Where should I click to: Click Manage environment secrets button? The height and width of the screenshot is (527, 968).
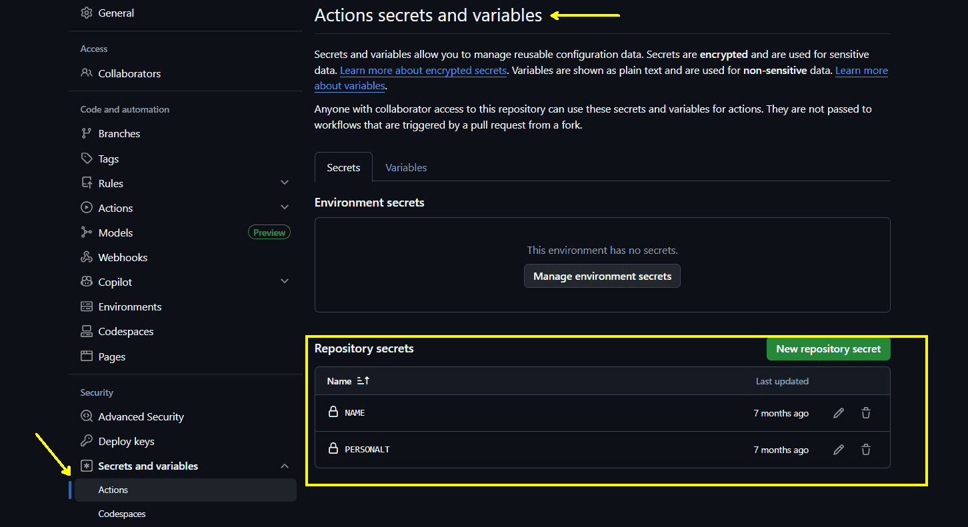(602, 276)
